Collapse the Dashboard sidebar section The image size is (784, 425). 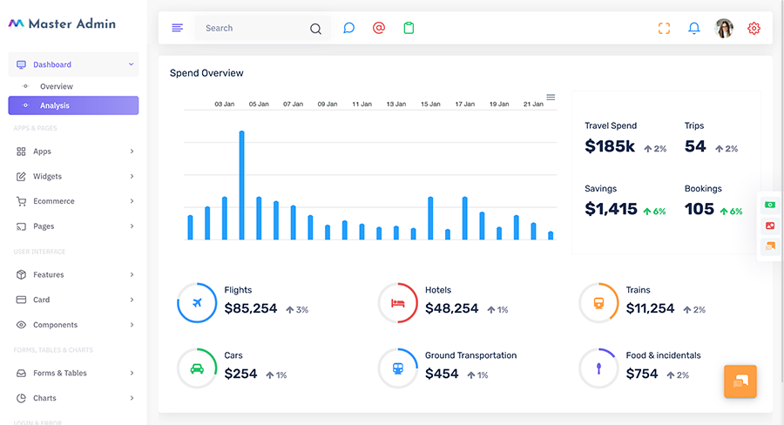pyautogui.click(x=73, y=64)
